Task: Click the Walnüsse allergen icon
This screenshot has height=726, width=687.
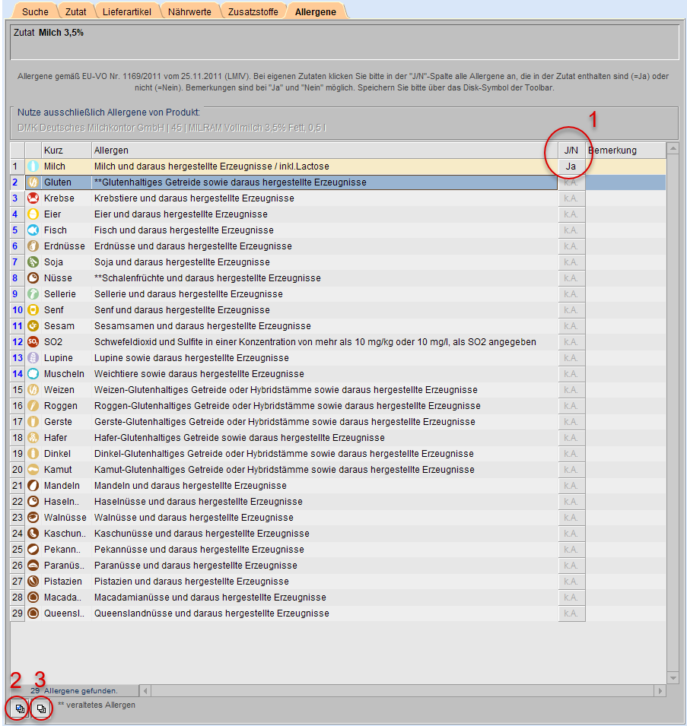Action: [33, 518]
